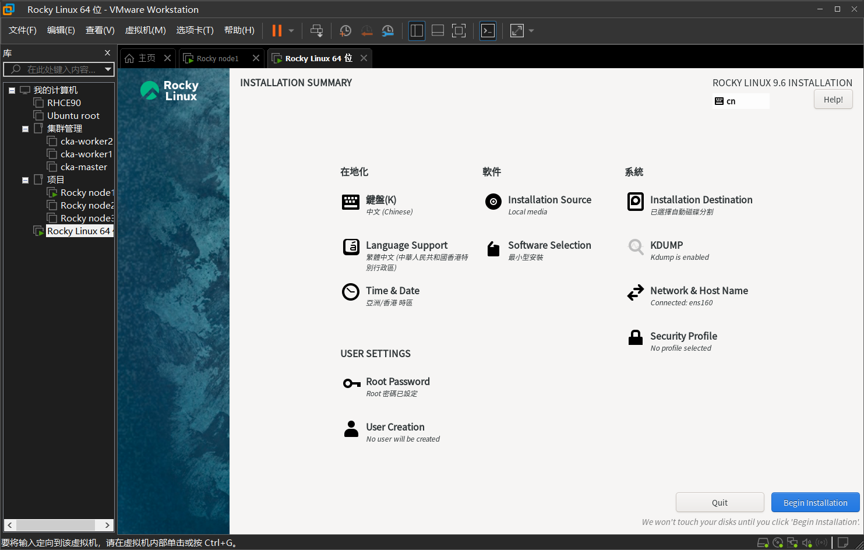Click the Begin Installation button
The width and height of the screenshot is (864, 550).
pos(816,502)
